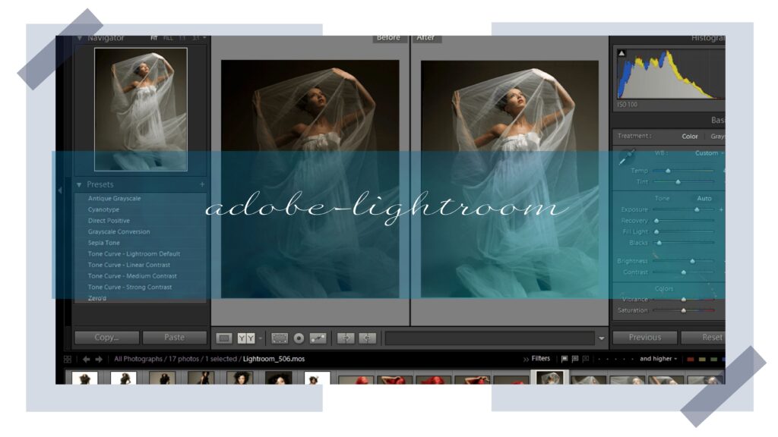The image size is (778, 437).
Task: Toggle the shadow clipping triangle in the histogram
Action: pyautogui.click(x=621, y=53)
